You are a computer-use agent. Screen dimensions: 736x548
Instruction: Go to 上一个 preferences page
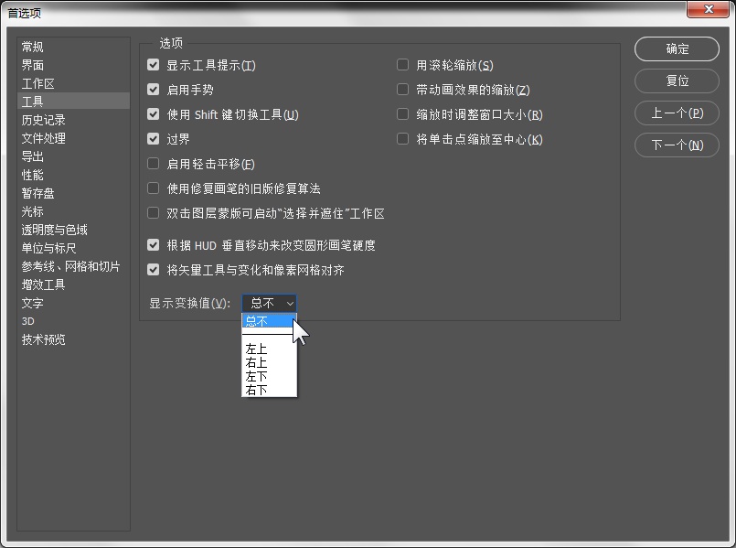[677, 113]
